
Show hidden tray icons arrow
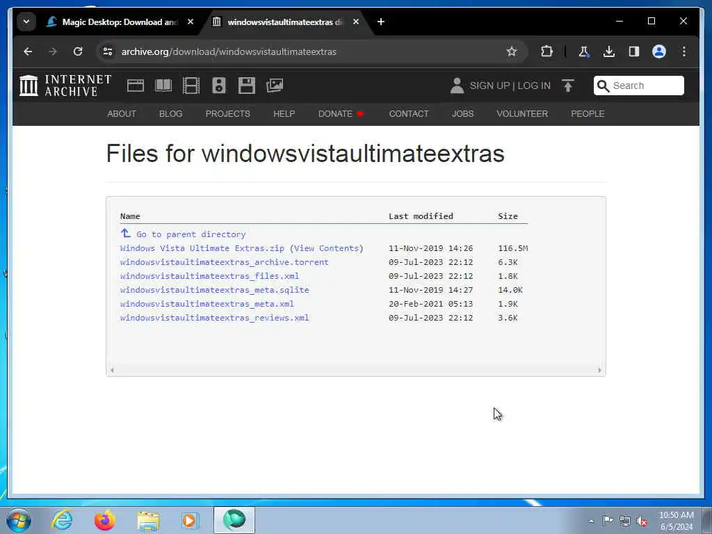coord(591,521)
